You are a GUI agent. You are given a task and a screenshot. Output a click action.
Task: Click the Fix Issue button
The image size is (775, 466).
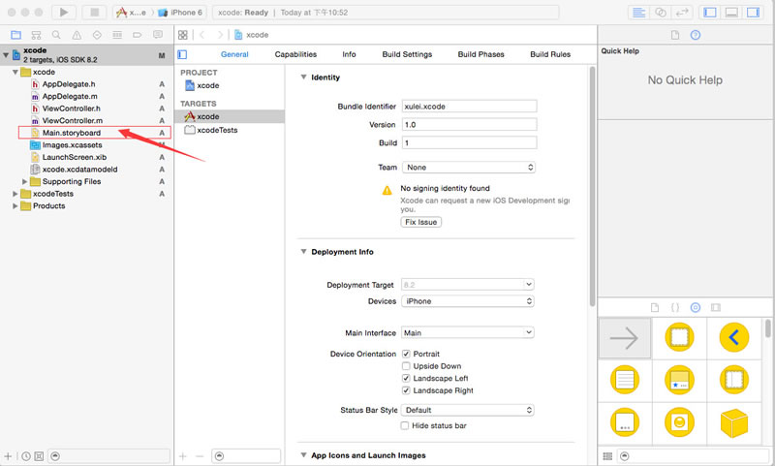coord(421,222)
